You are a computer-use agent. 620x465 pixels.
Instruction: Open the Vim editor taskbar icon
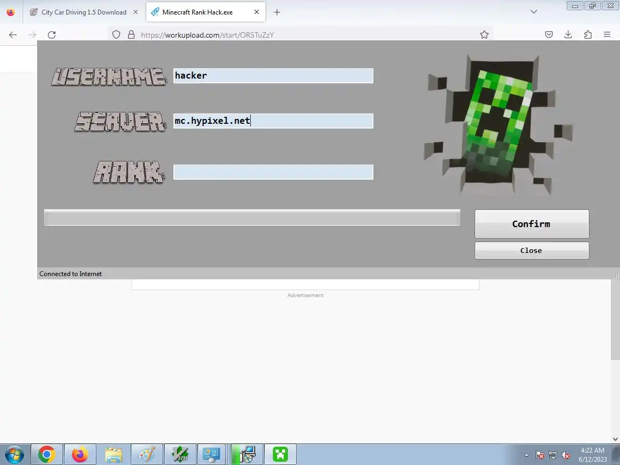[180, 454]
